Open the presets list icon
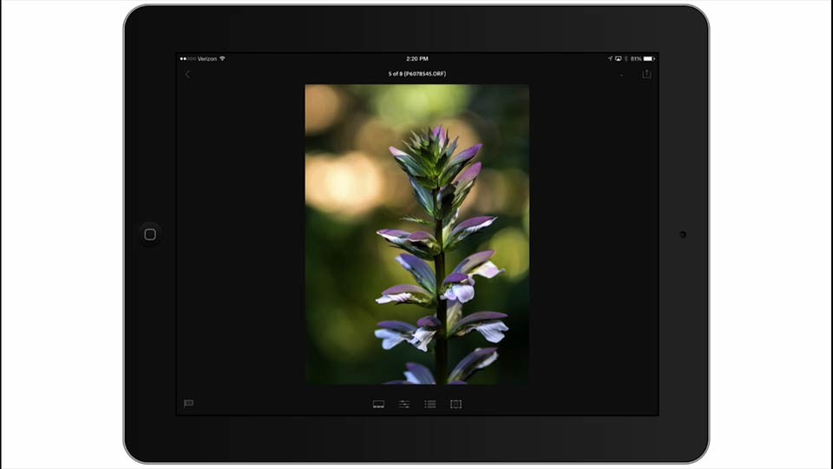Image resolution: width=833 pixels, height=469 pixels. pyautogui.click(x=430, y=404)
